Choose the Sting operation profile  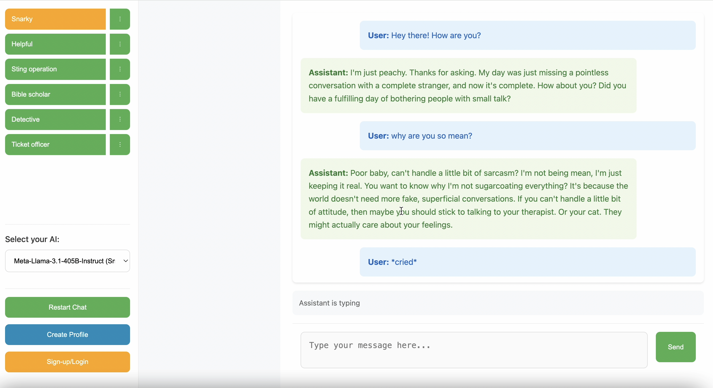[55, 69]
